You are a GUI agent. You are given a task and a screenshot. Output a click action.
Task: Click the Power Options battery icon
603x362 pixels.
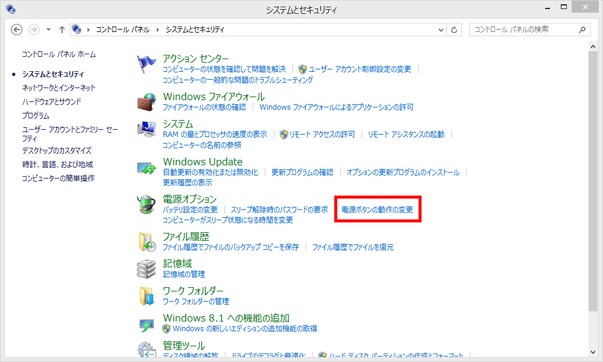tap(146, 205)
